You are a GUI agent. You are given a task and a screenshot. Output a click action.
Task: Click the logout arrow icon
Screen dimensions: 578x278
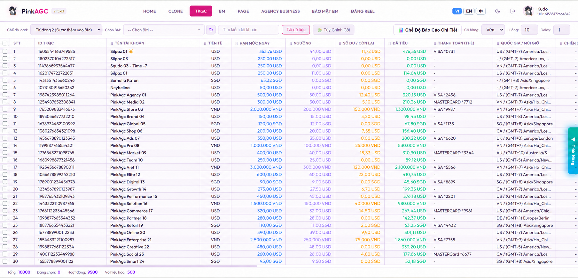coord(513,11)
